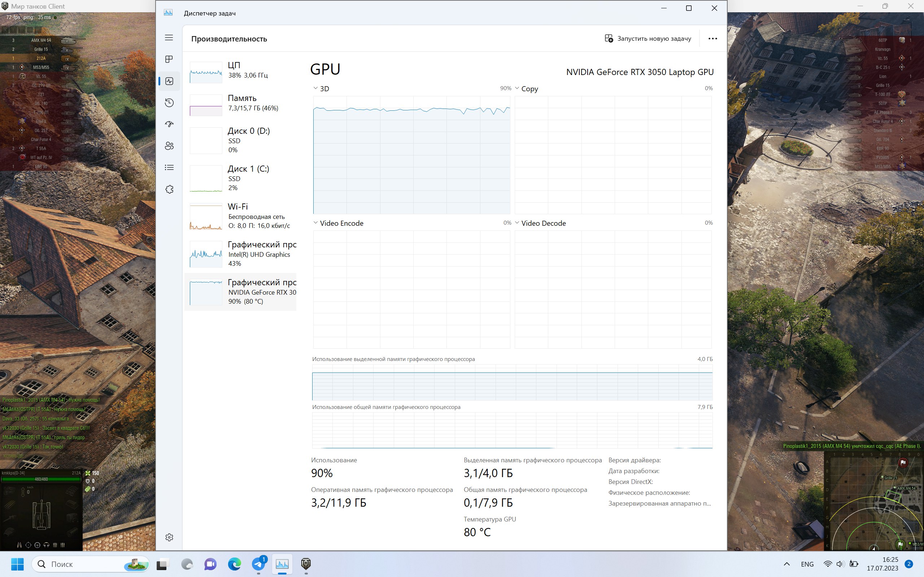Open Telegram from taskbar
Screen dimensions: 924x577
click(258, 564)
